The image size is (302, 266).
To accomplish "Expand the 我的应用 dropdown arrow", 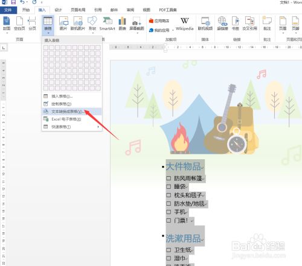I will [173, 30].
